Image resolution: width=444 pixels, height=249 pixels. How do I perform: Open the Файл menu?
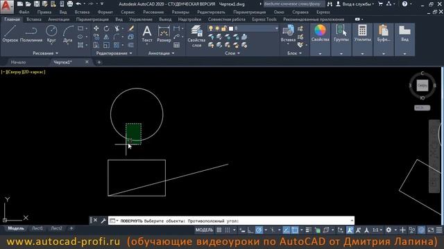coord(24,12)
